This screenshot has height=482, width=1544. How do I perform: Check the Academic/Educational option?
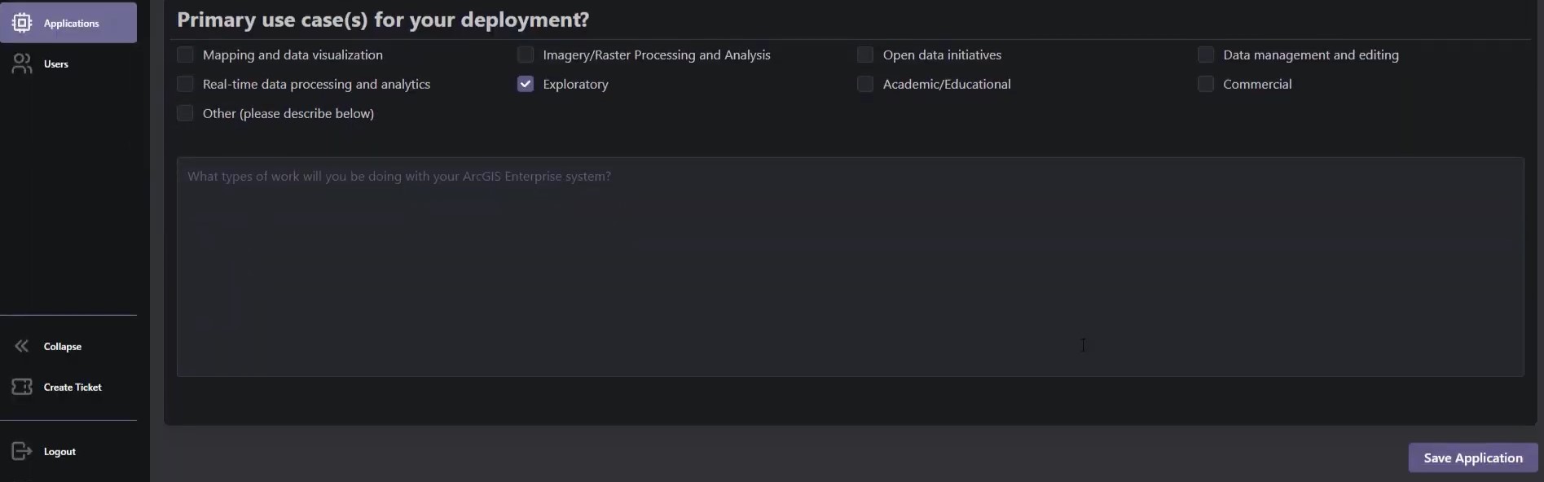coord(865,84)
